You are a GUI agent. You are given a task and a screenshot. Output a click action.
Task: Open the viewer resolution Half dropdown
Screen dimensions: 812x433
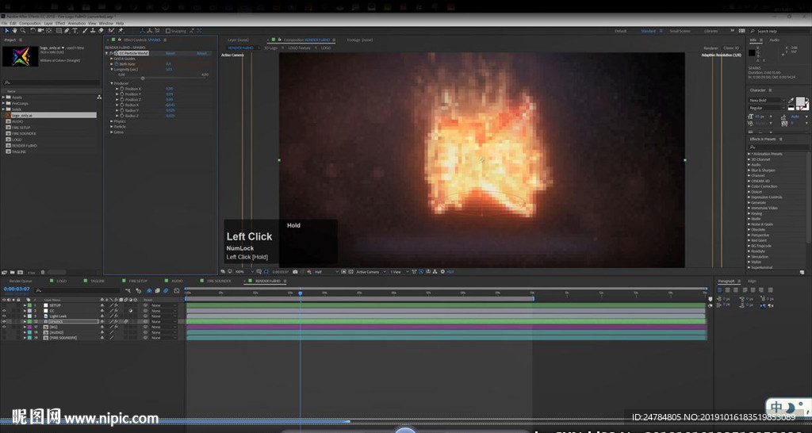click(x=326, y=271)
